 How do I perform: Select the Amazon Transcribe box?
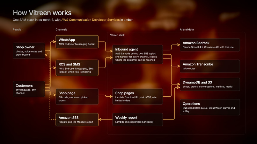click(210, 66)
